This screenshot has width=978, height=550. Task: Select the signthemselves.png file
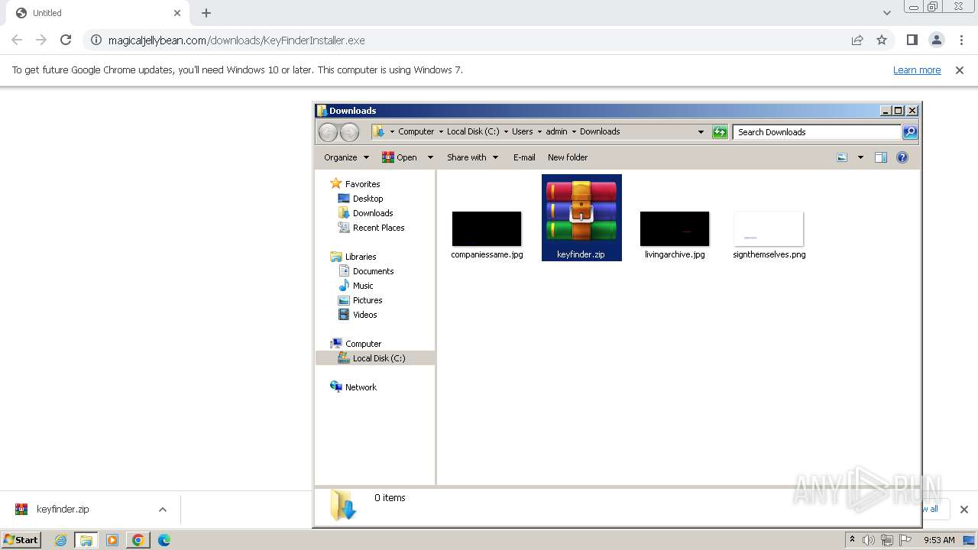pos(769,236)
